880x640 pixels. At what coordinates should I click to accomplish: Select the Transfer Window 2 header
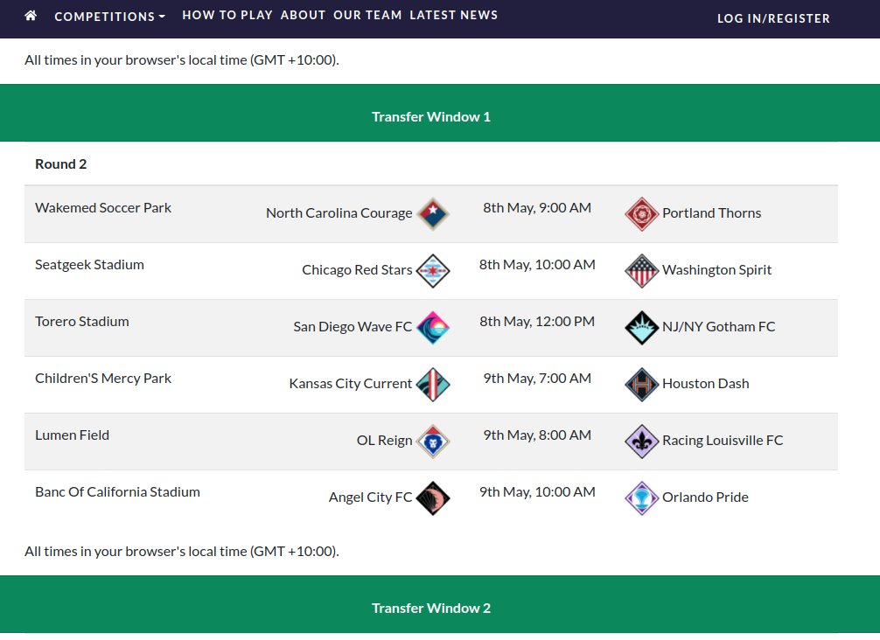pyautogui.click(x=431, y=608)
